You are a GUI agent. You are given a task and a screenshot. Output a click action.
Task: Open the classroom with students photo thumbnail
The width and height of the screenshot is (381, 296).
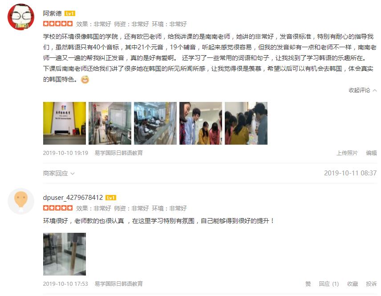tap(155, 123)
